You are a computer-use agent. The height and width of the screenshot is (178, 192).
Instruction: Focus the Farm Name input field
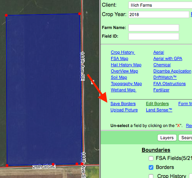154,28
